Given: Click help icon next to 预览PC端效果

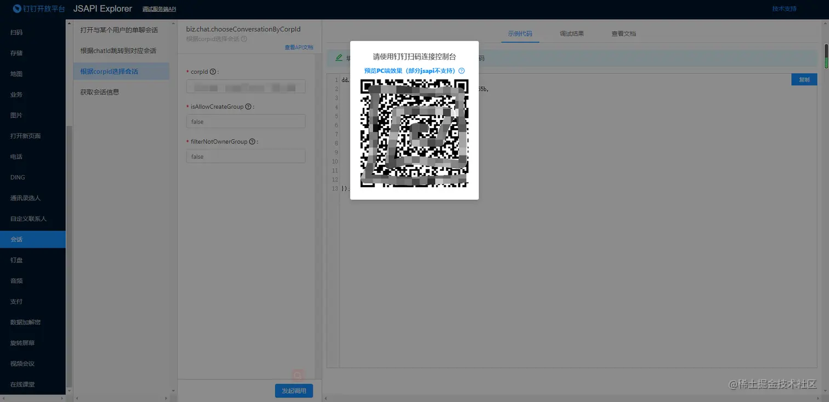Looking at the screenshot, I should coord(462,71).
